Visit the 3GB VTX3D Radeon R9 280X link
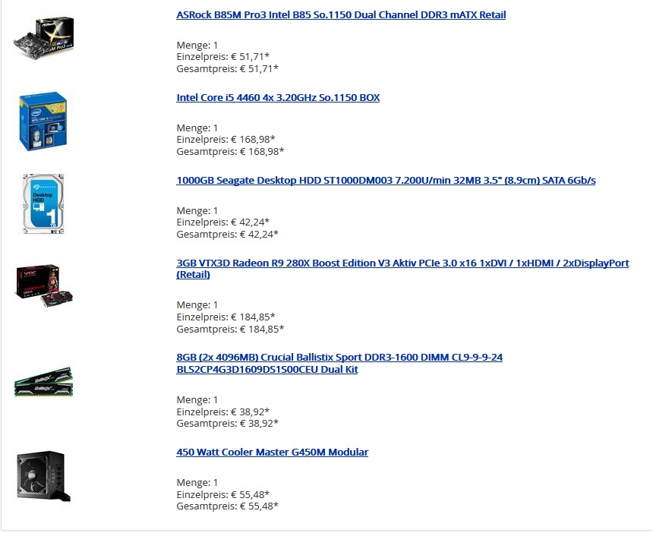Screen dimensions: 653x533 [x=402, y=269]
